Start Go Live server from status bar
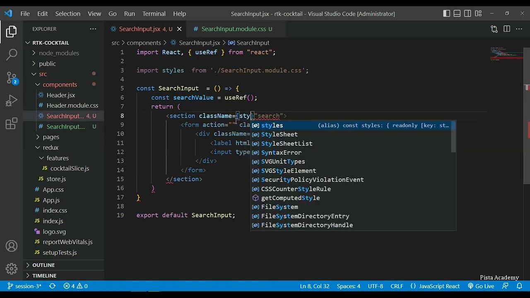Screen dimensions: 530x298 [481, 286]
